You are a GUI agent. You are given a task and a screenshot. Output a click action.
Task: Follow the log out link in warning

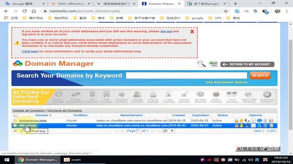[166, 31]
